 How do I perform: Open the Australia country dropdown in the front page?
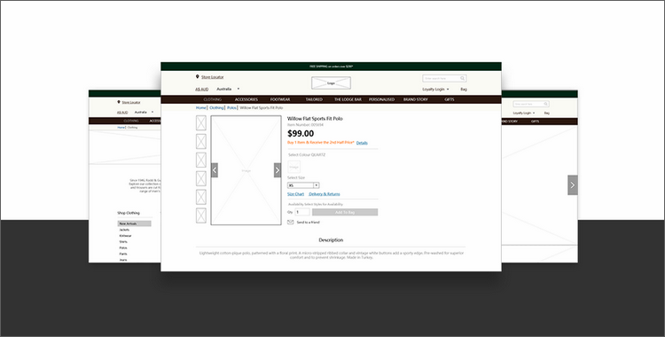point(228,90)
